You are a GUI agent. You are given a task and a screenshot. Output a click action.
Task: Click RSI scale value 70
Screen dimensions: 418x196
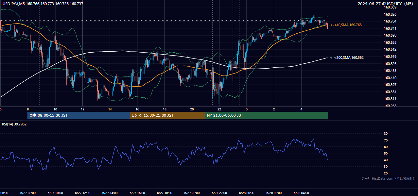[386, 140]
